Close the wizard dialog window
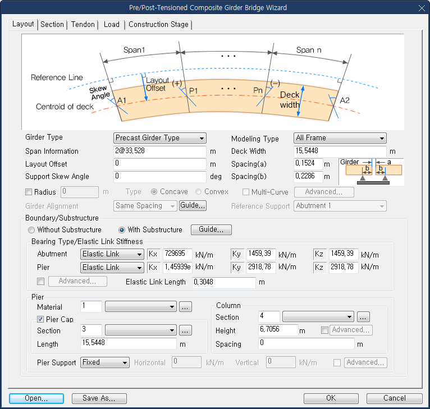 point(421,8)
